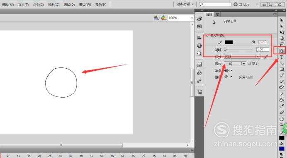
Task: Select the Subselection tool
Action: [x=282, y=26]
